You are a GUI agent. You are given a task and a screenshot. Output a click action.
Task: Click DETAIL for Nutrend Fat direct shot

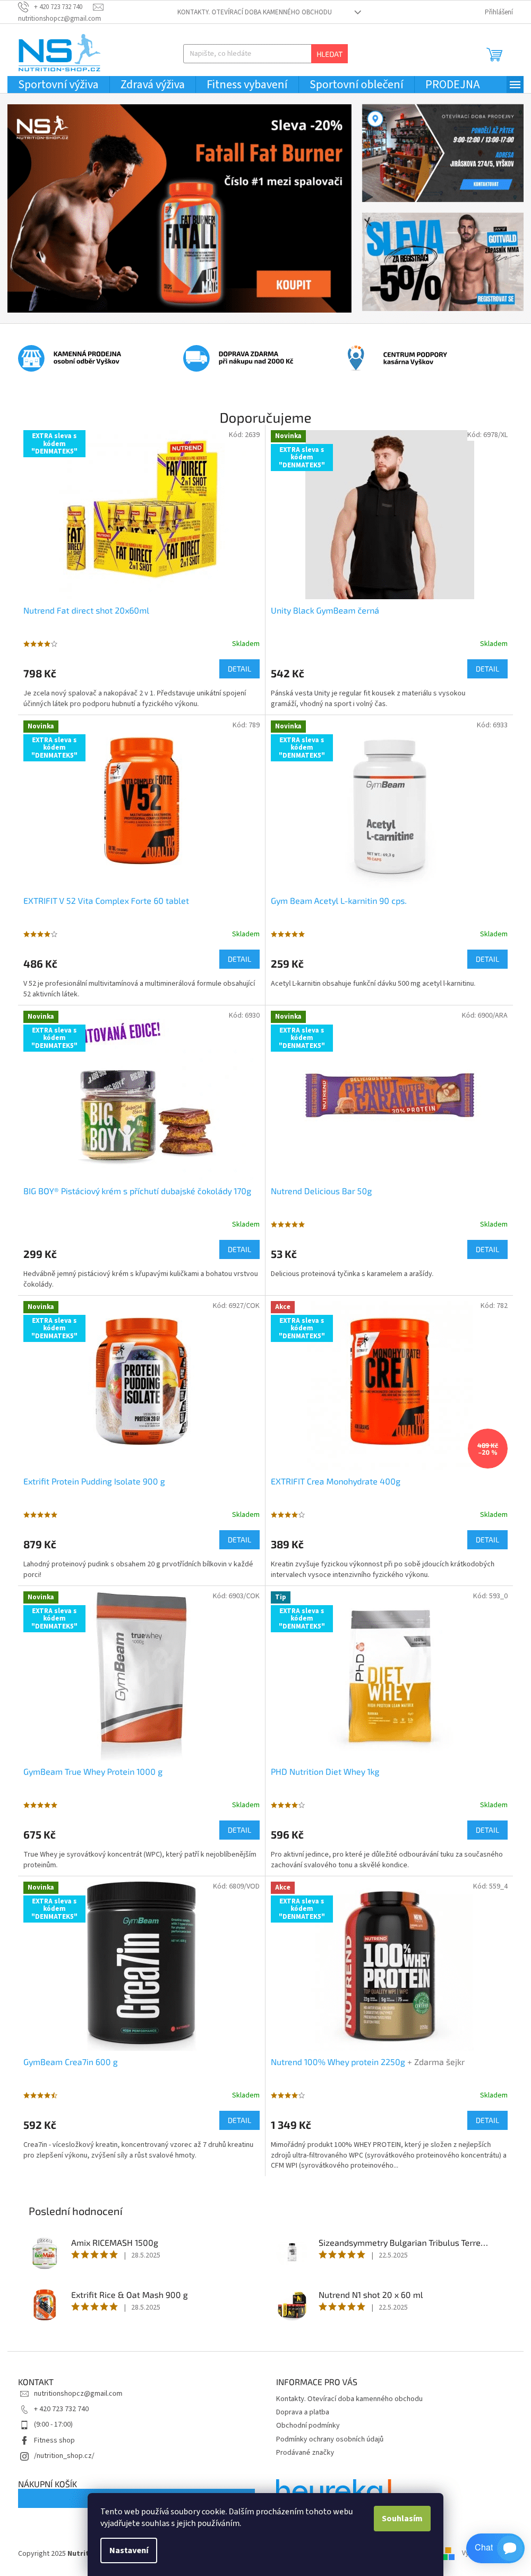[x=239, y=669]
